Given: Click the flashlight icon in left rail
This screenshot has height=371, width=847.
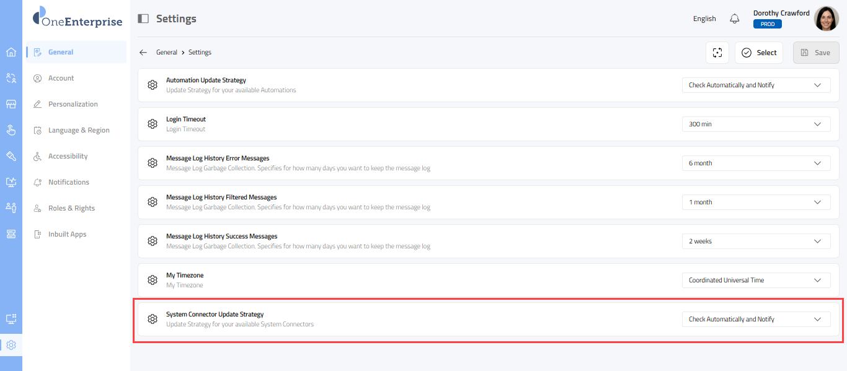Looking at the screenshot, I should (11, 156).
